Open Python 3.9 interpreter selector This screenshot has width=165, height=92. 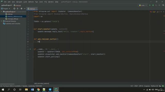point(154,86)
